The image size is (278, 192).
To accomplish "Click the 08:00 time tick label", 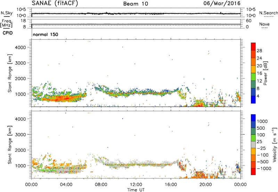I will (x=101, y=185).
